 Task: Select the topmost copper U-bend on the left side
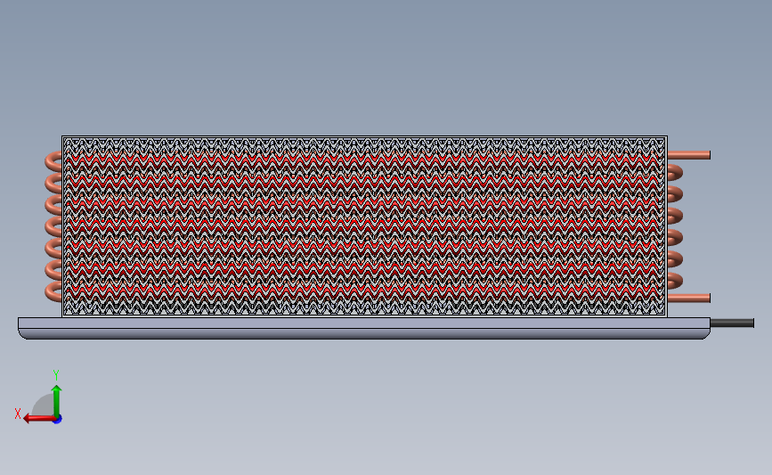(x=53, y=161)
